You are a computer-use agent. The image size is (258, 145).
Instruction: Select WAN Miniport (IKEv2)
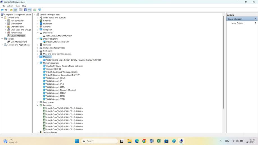click(56, 78)
